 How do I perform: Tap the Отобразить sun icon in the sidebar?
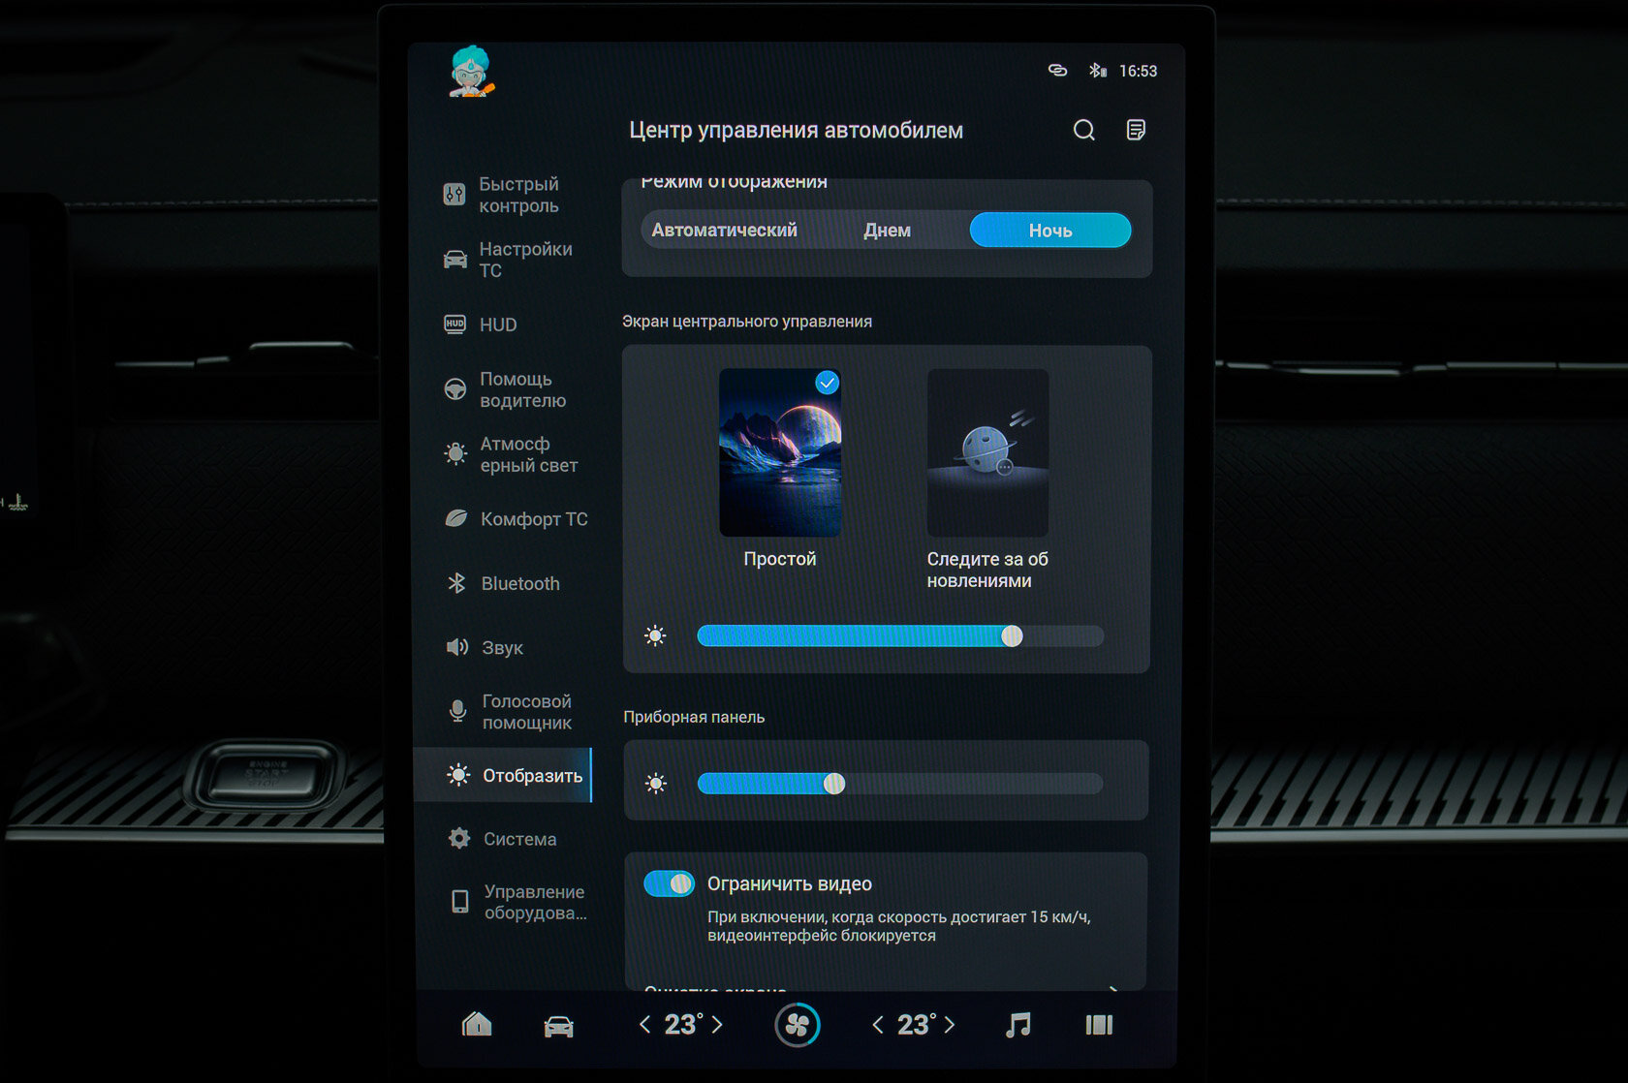457,775
